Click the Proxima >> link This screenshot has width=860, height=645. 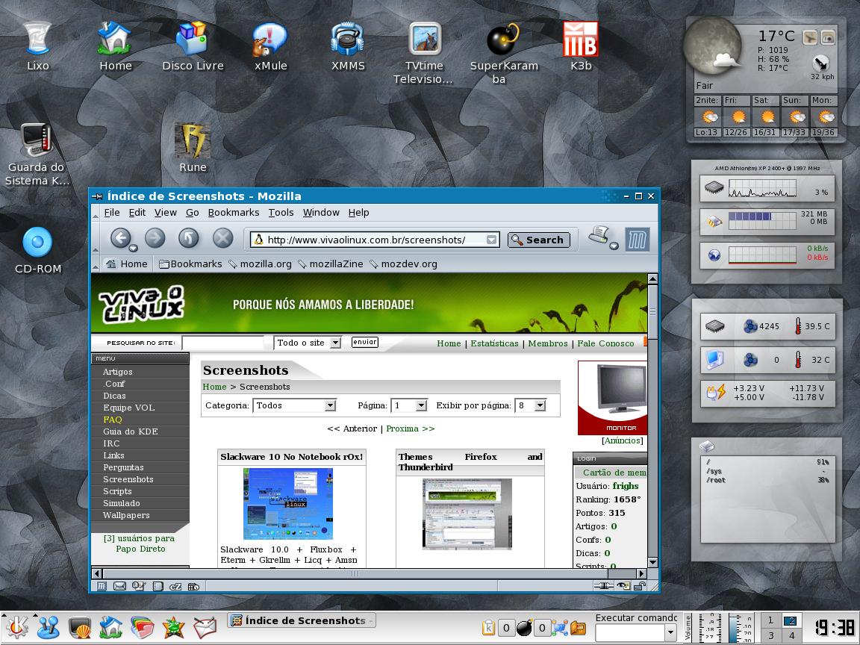(411, 429)
